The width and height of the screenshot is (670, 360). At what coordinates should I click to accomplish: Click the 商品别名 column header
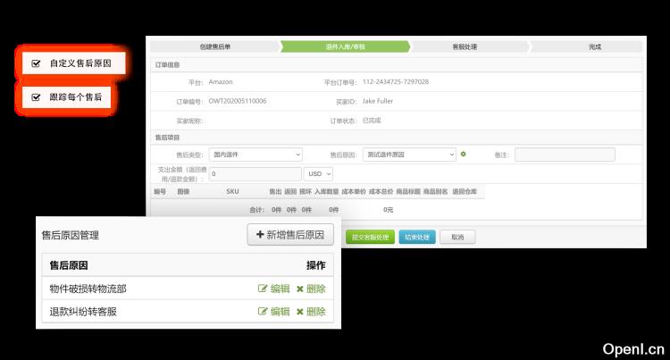pyautogui.click(x=435, y=191)
